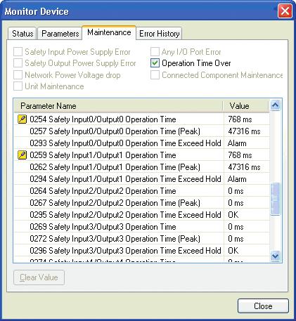The image size is (296, 321).
Task: Click the pencil icon beside 0254 Operation Time
Action: (x=22, y=119)
